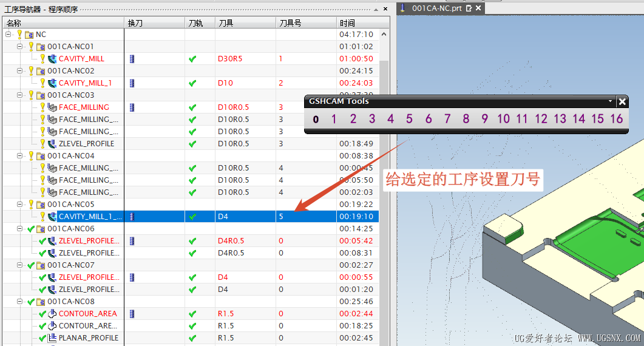Screen dimensions: 644x346
Task: Click the toolpath check mark in selected D4 row
Action: 192,217
